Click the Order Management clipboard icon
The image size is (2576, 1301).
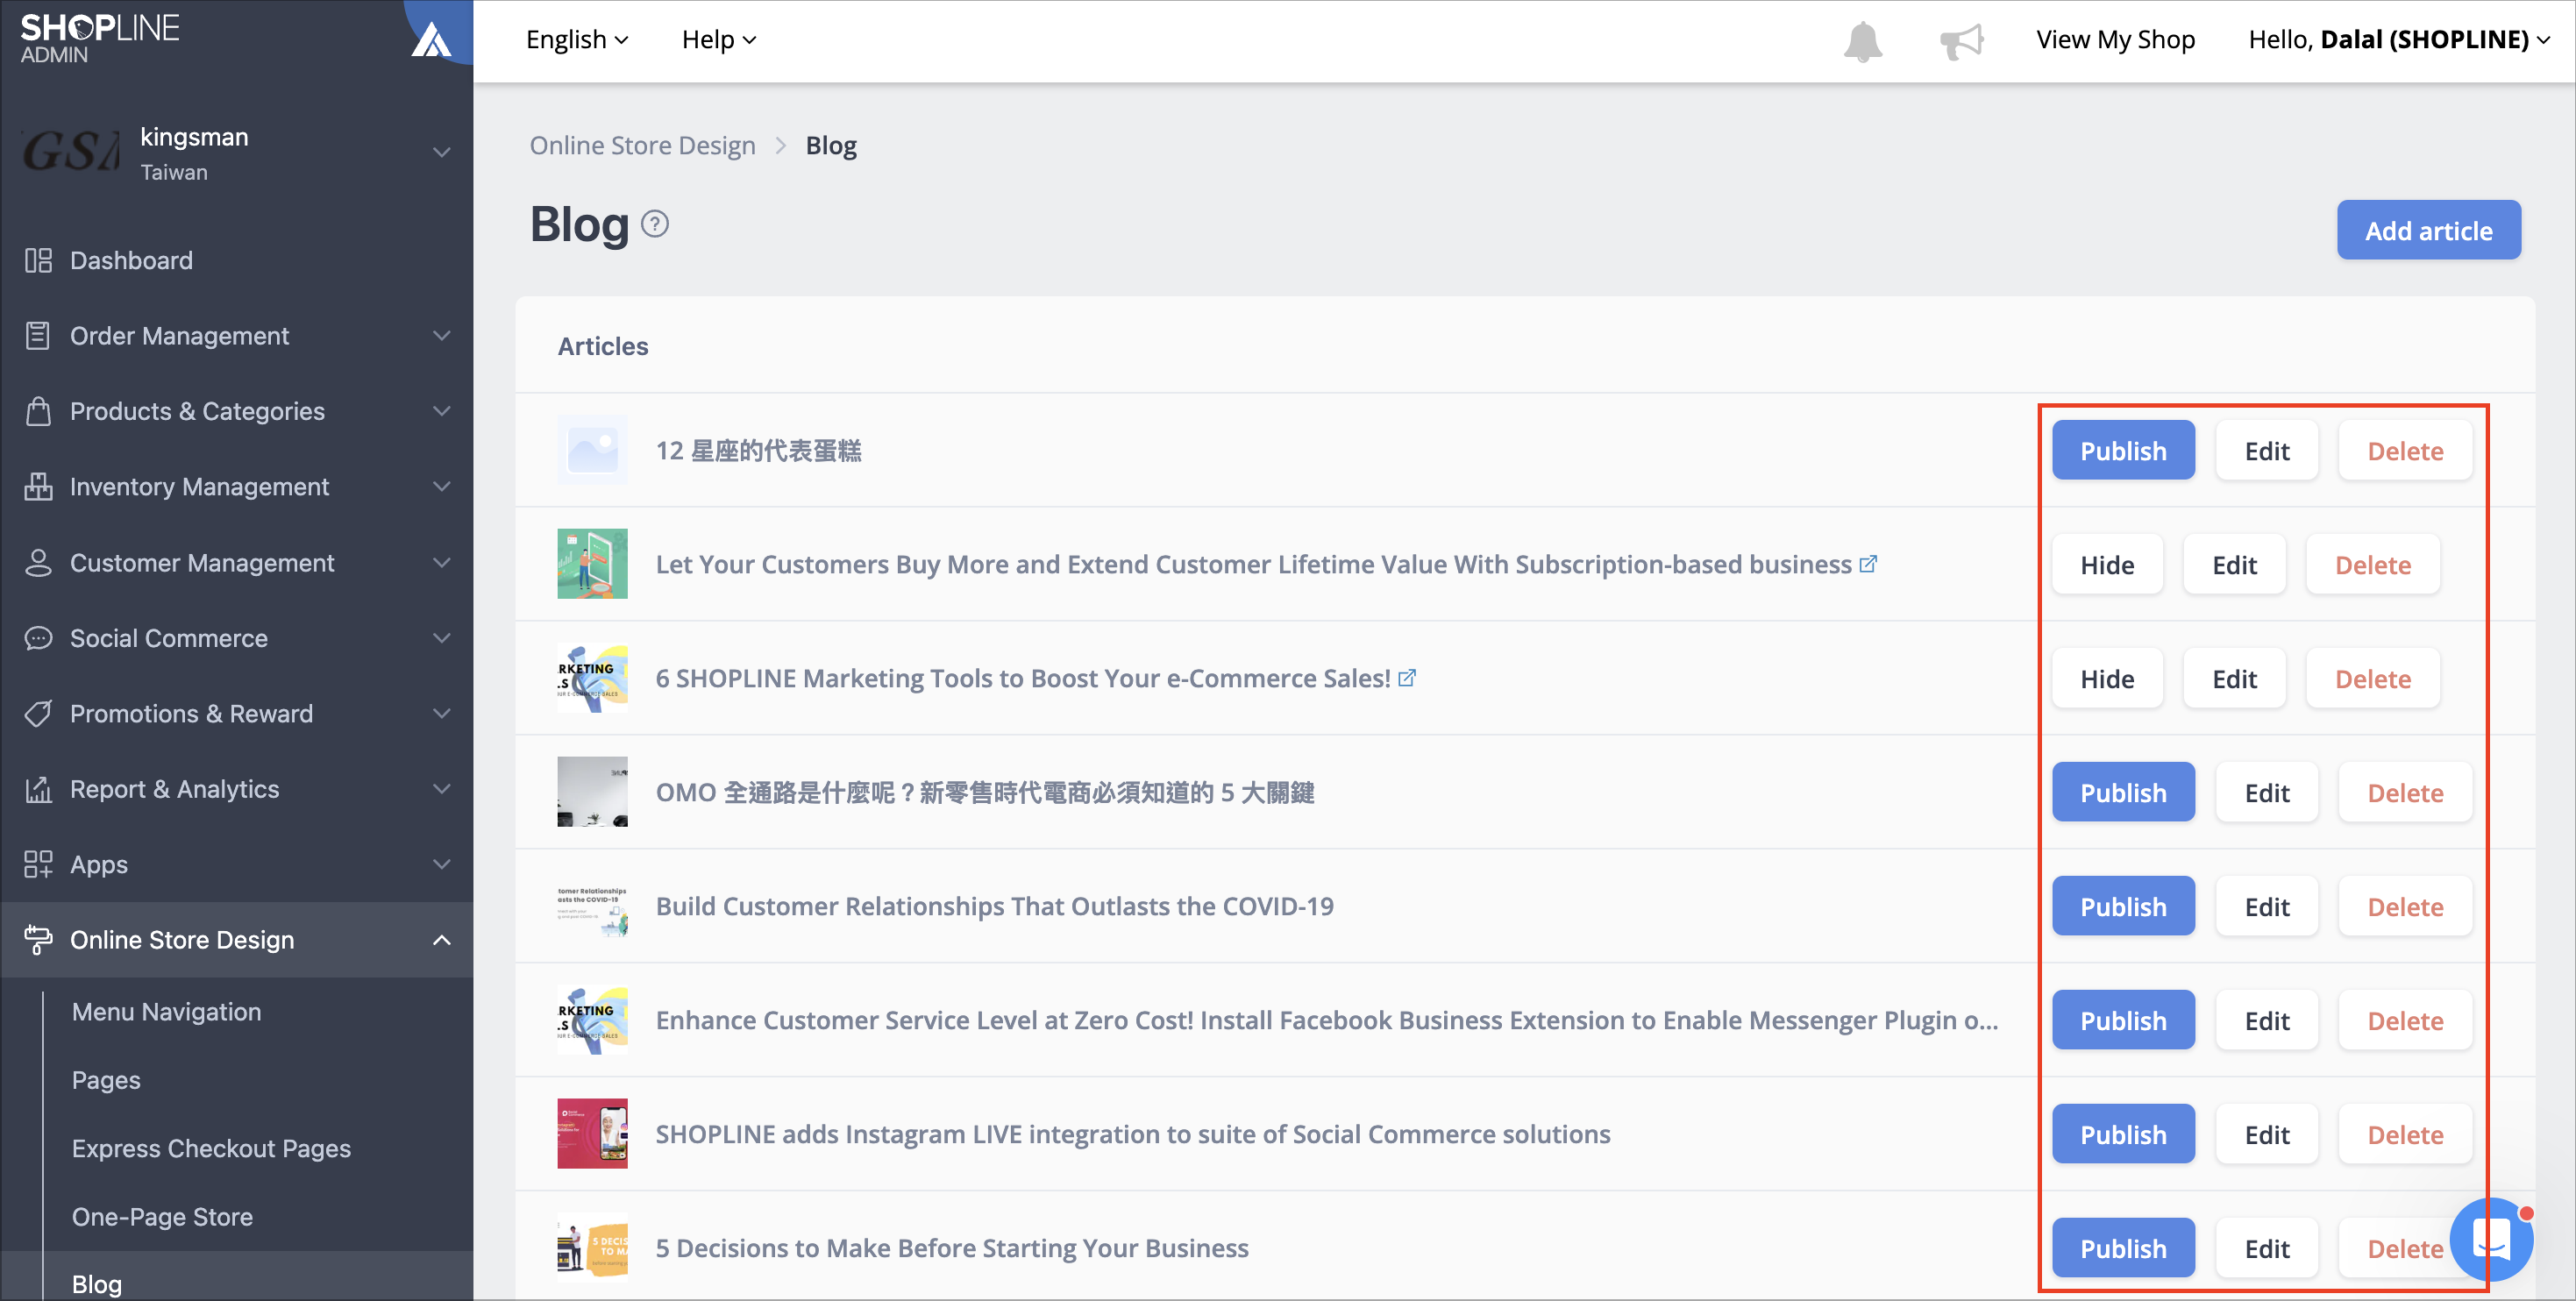[38, 336]
